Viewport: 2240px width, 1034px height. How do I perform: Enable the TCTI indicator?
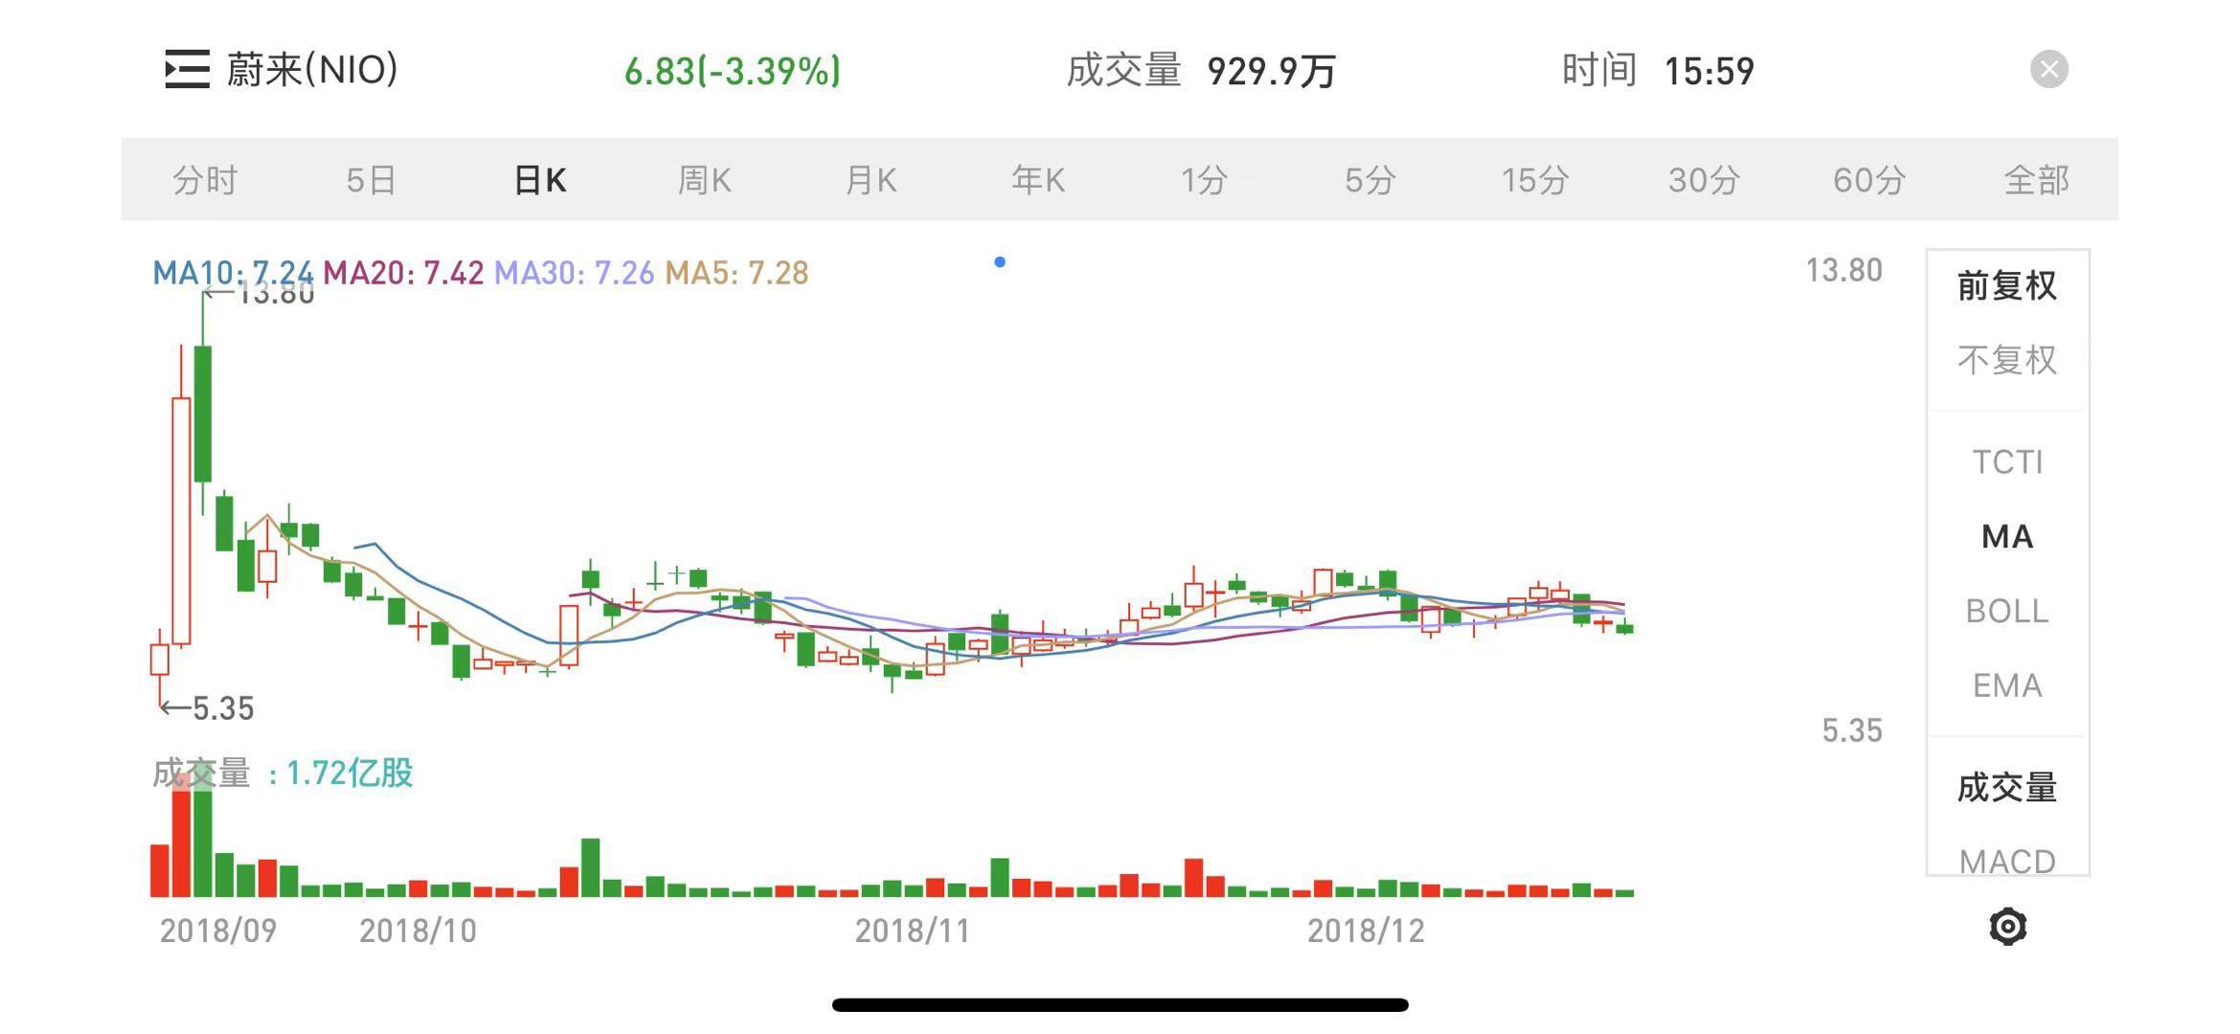[2006, 462]
